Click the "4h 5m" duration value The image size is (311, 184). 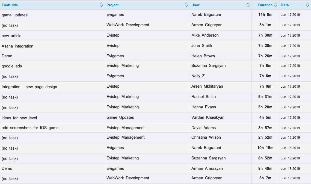tap(265, 118)
